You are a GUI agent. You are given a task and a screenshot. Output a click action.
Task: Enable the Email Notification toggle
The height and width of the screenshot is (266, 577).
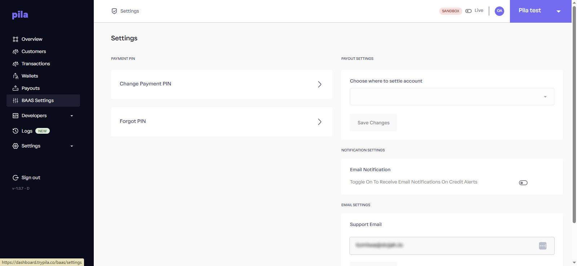pyautogui.click(x=523, y=183)
